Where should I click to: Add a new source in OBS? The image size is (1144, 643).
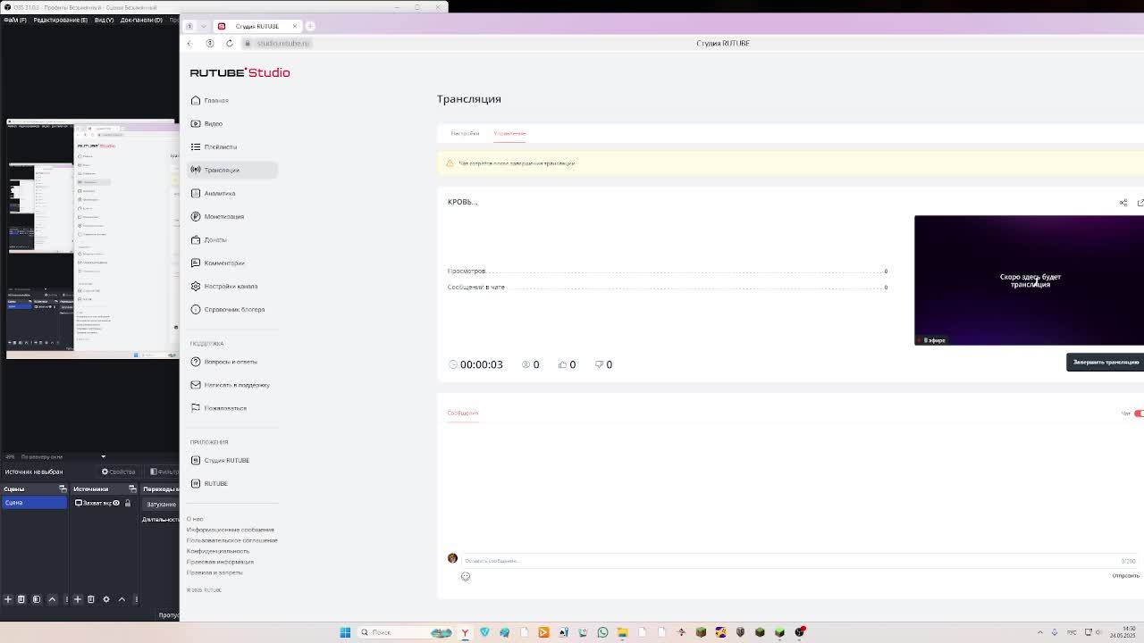[78, 599]
